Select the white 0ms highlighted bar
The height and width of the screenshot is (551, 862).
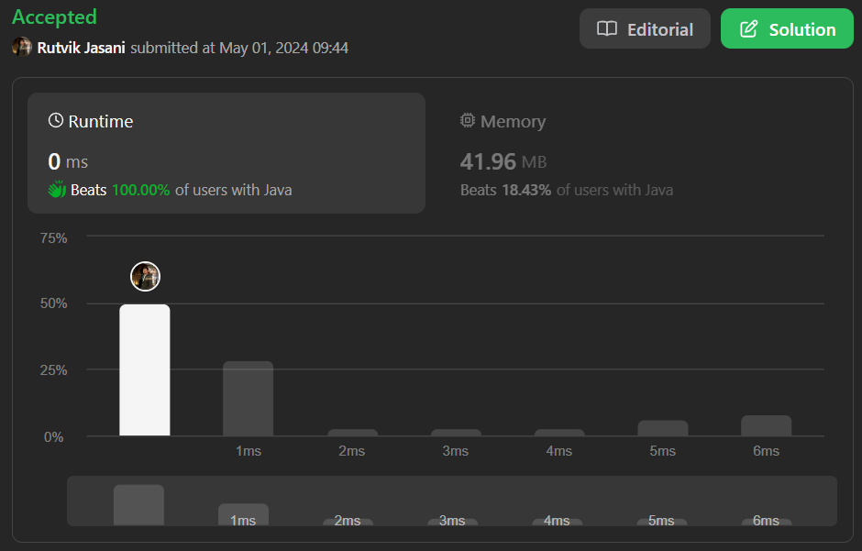[145, 370]
